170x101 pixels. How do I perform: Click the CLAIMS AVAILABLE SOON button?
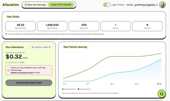[29, 83]
